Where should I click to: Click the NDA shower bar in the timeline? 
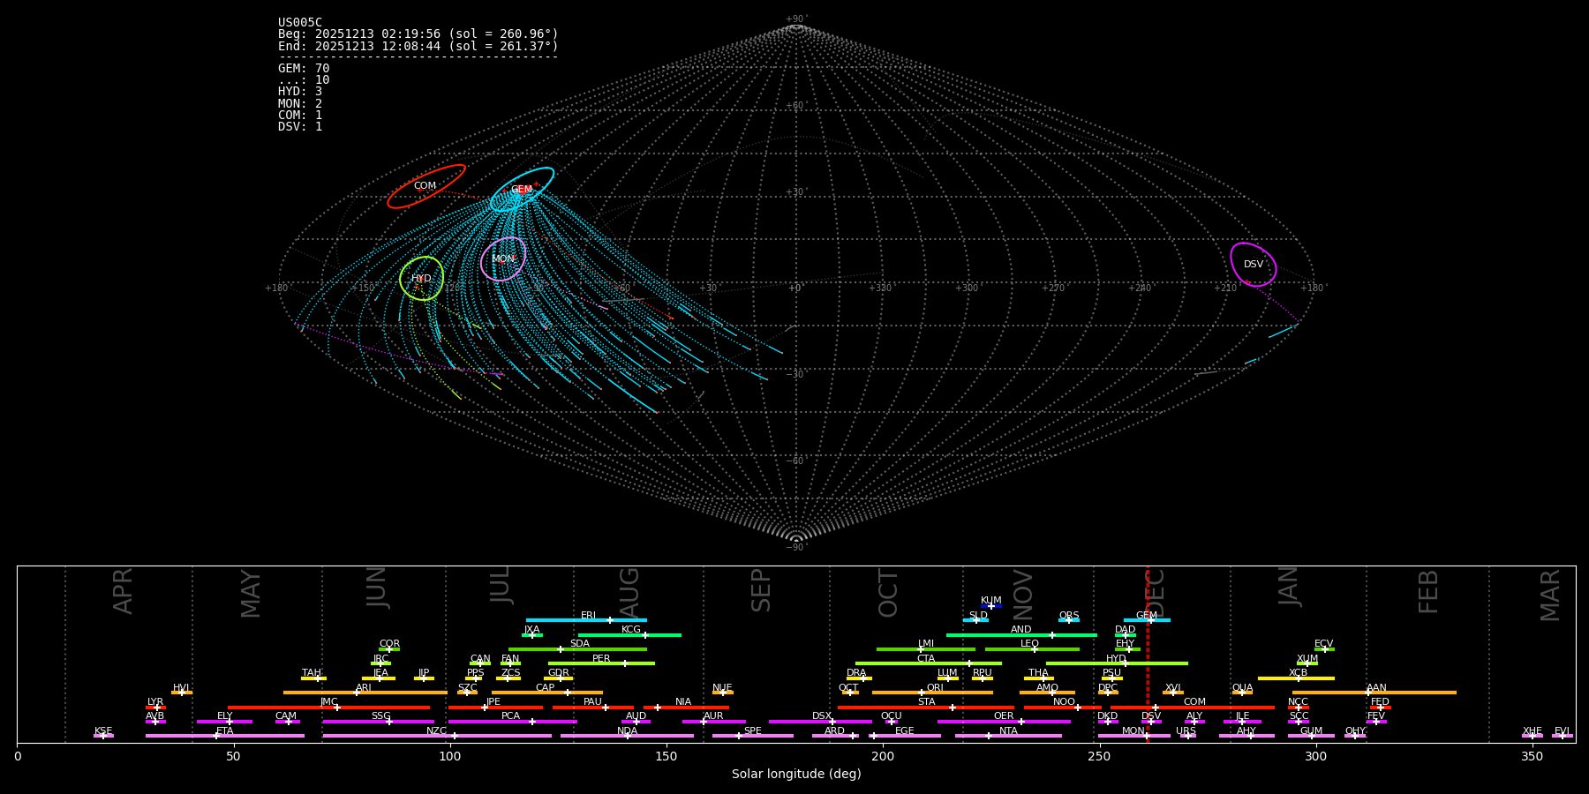(x=628, y=736)
